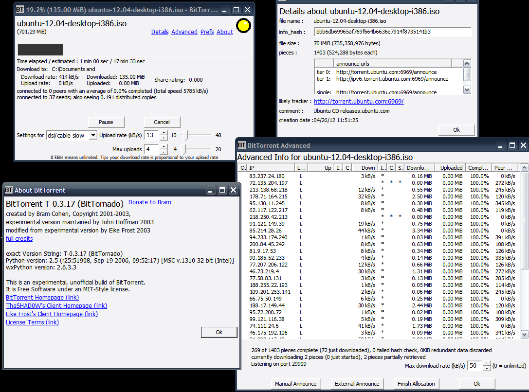Screen dimensions: 529x392
Task: Close the main BitTorrent download window
Action: pos(247,9)
